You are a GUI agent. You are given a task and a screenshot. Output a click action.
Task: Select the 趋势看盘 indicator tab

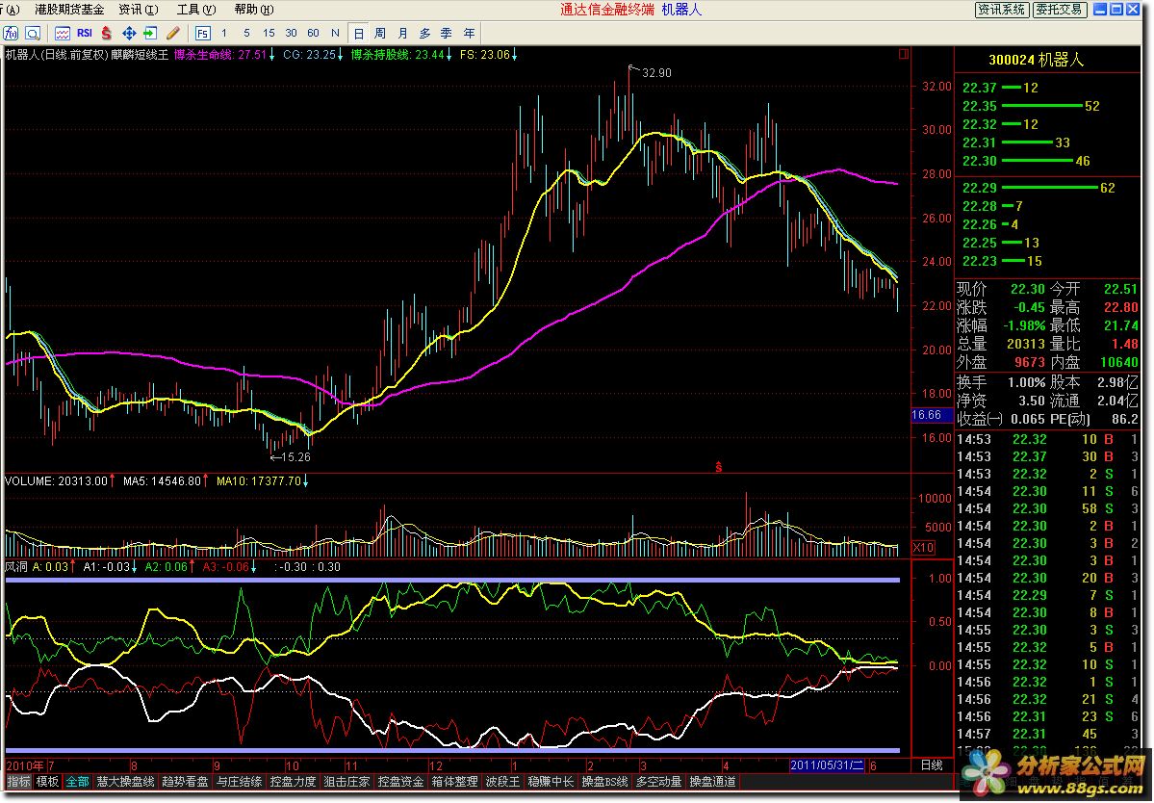(185, 782)
